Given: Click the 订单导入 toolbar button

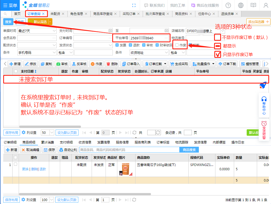Looking at the screenshot, I should pos(131,64).
